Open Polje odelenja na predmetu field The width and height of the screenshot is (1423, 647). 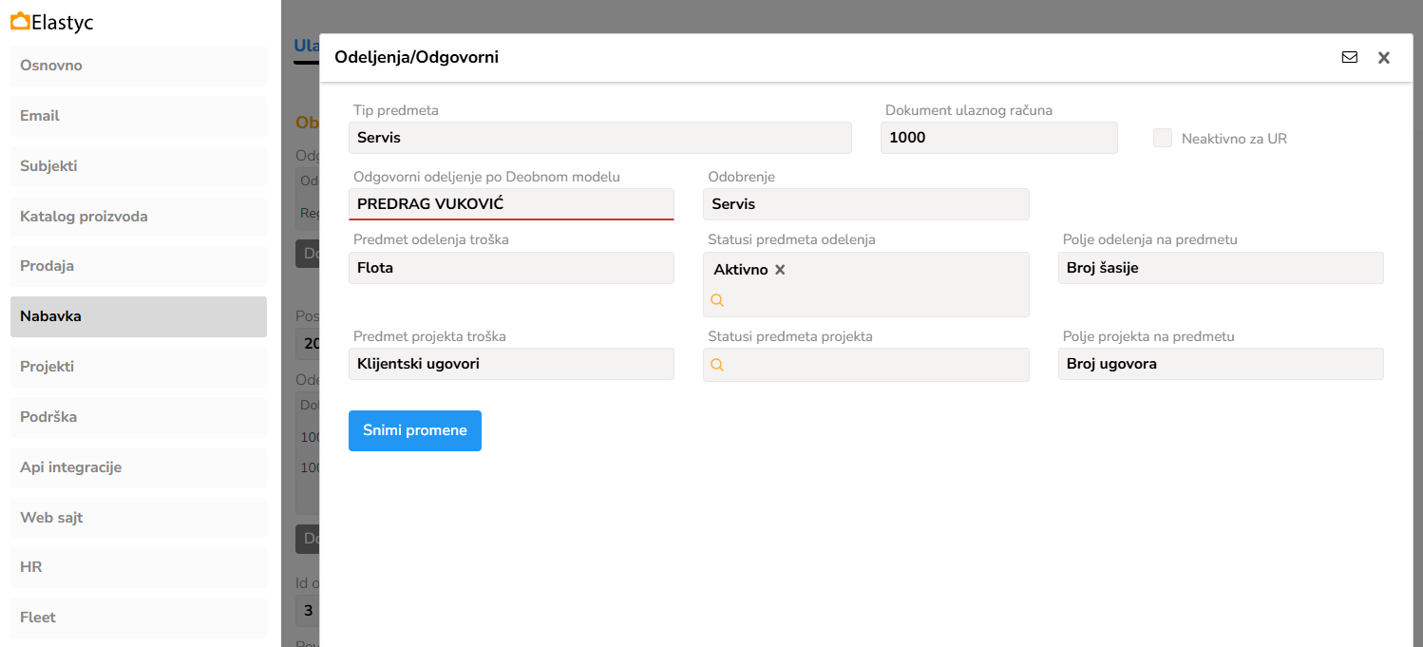pos(1220,268)
